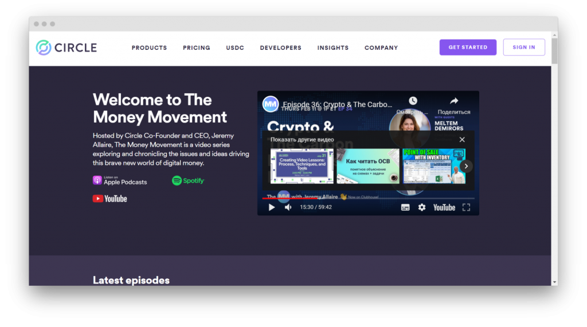587x327 pixels.
Task: Show next suggested videos with arrow
Action: coord(466,166)
